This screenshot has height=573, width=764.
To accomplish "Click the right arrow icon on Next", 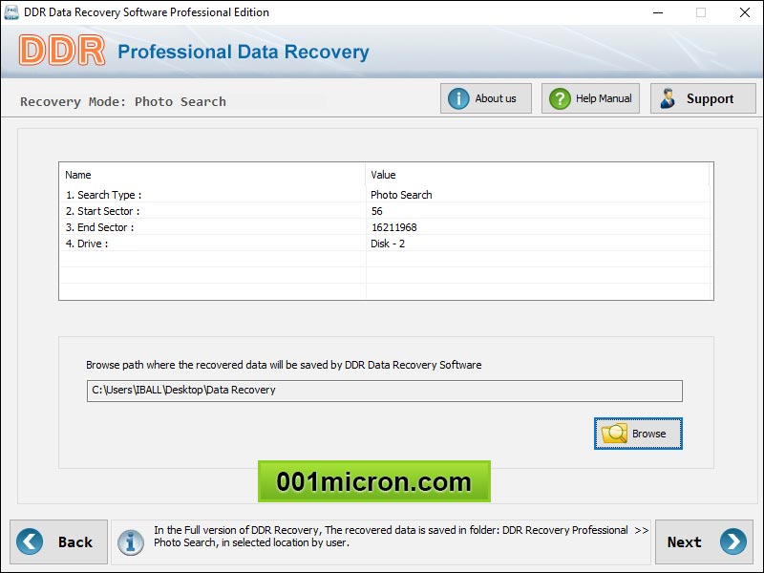I will click(732, 541).
